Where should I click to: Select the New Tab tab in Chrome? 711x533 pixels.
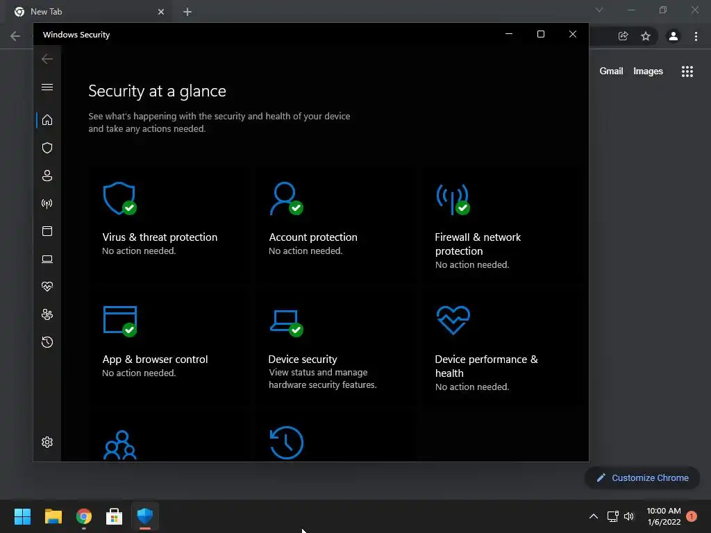pos(88,12)
